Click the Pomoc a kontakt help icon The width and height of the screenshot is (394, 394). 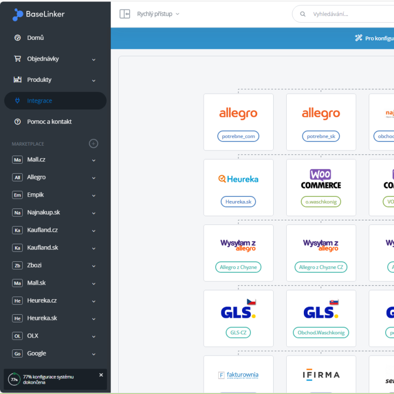point(18,122)
